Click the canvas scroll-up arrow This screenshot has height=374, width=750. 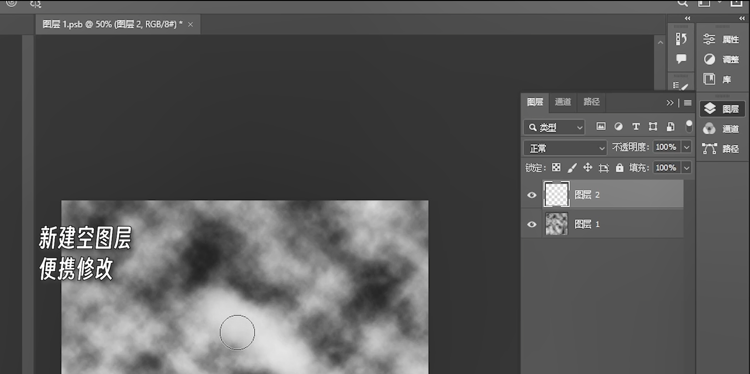(660, 43)
